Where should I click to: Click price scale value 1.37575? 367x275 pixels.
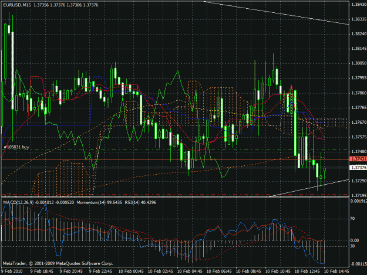click(x=359, y=137)
